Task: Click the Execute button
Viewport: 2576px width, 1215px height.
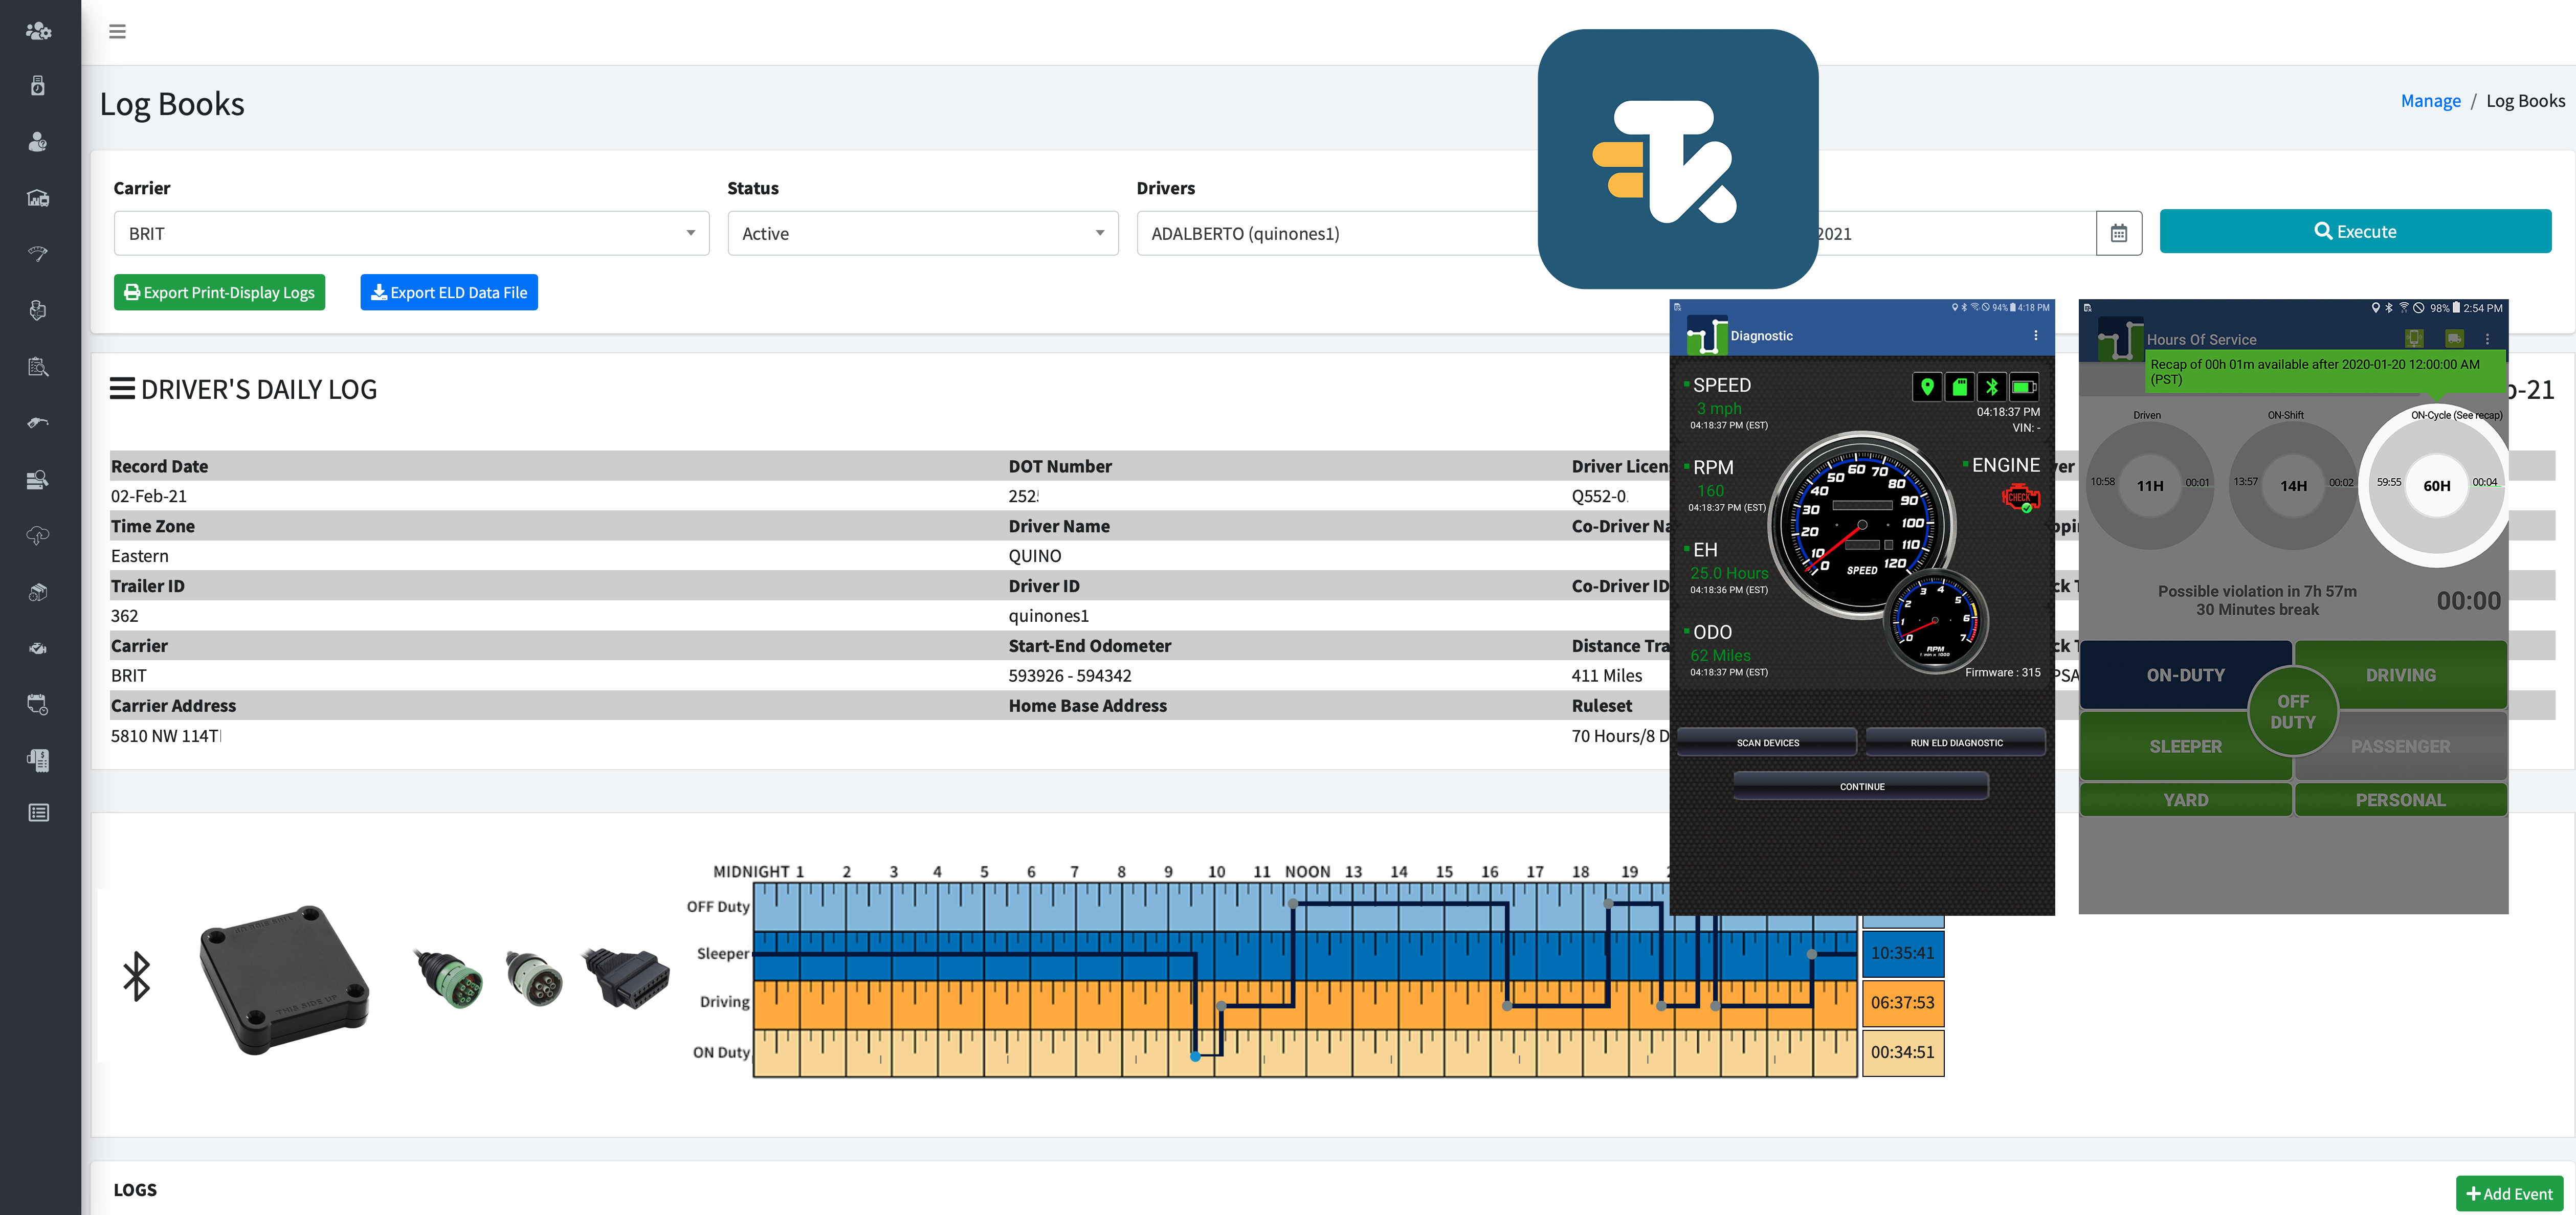Action: pyautogui.click(x=2355, y=231)
